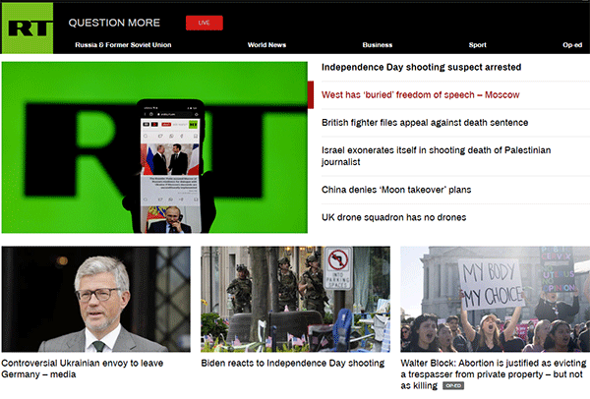Read 'Independence Day shooting suspect arrested'
The width and height of the screenshot is (590, 399).
pos(422,67)
